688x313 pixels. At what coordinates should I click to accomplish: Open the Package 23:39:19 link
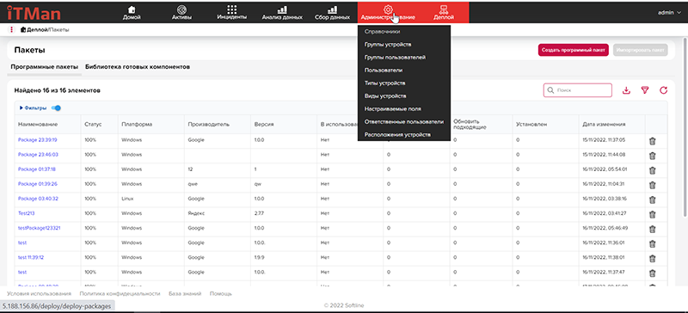(x=38, y=139)
